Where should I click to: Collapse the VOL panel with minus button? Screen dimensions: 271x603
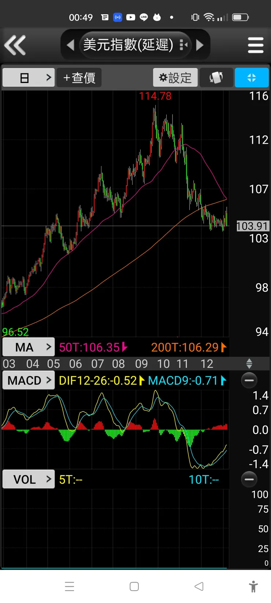coord(249,479)
